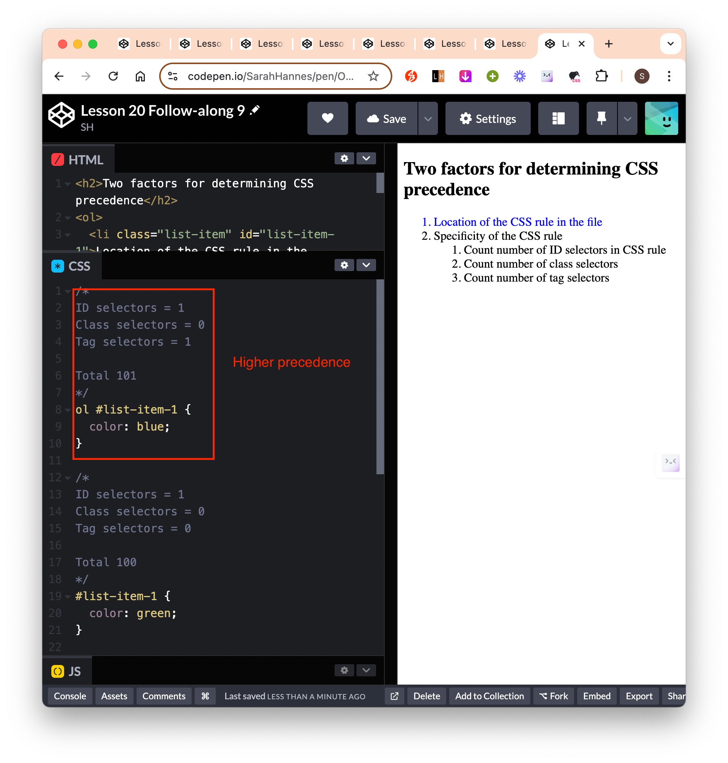Click Add to Collection
The height and width of the screenshot is (763, 728).
pos(489,696)
